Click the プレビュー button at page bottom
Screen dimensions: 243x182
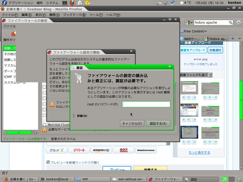[117, 168]
